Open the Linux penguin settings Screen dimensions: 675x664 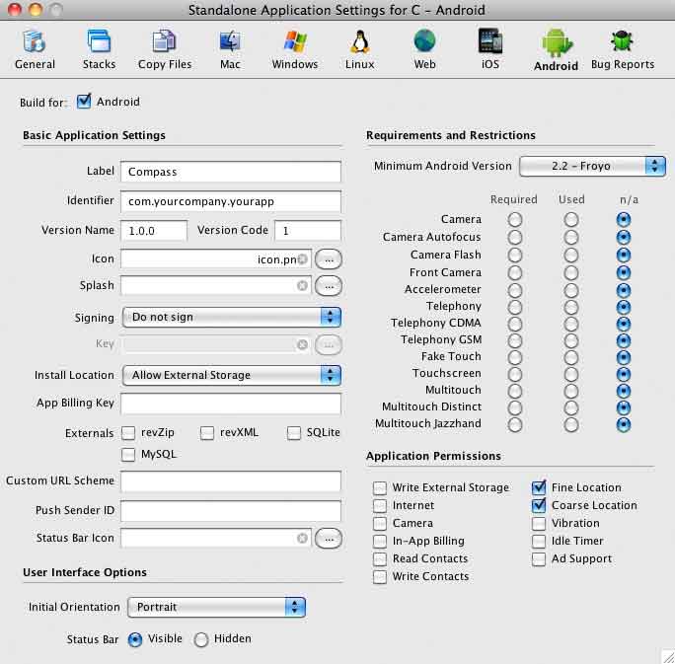pos(360,48)
